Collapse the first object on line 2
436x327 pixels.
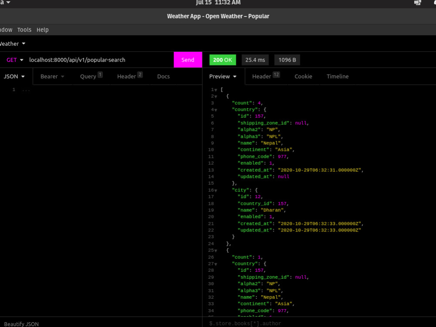pos(216,97)
